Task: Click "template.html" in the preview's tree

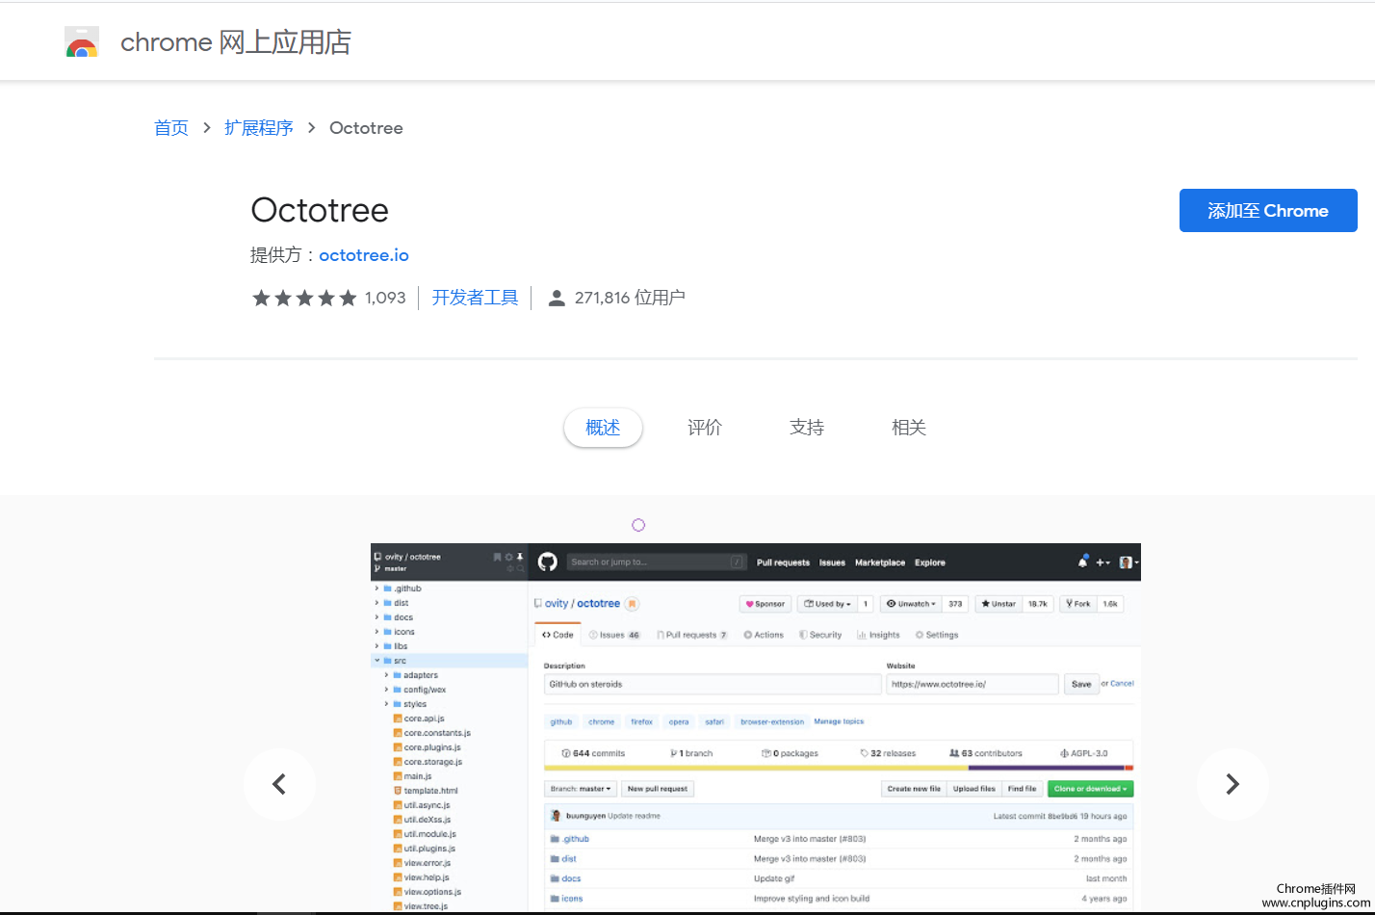Action: tap(430, 791)
